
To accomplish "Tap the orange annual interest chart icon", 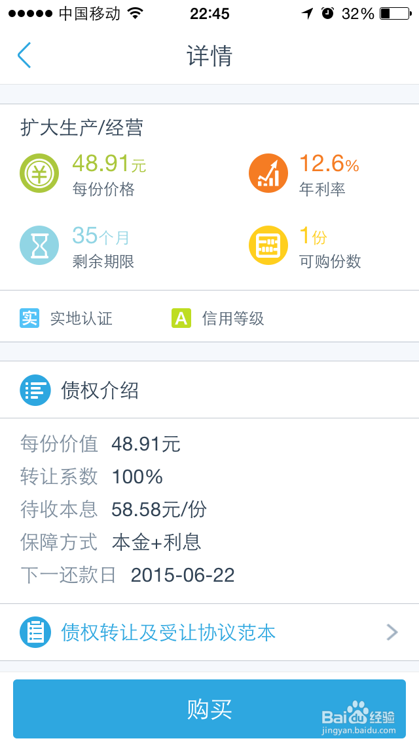I will [x=268, y=173].
